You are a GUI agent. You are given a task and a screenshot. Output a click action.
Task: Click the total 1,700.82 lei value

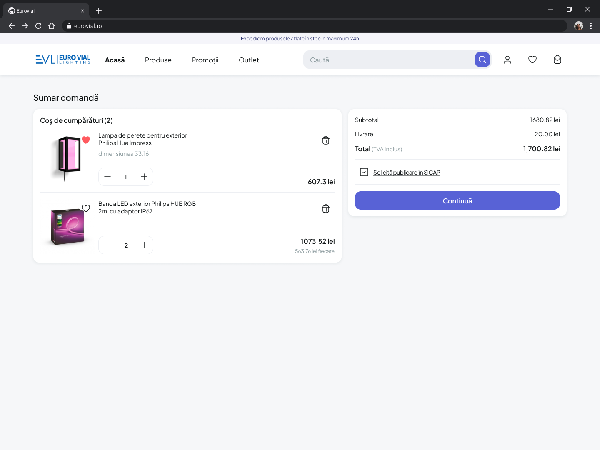pyautogui.click(x=542, y=149)
